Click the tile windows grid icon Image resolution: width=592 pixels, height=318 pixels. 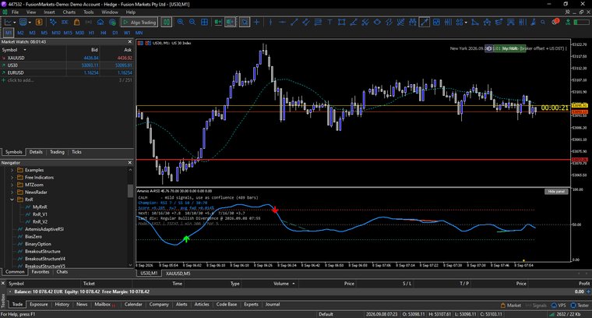(204, 23)
